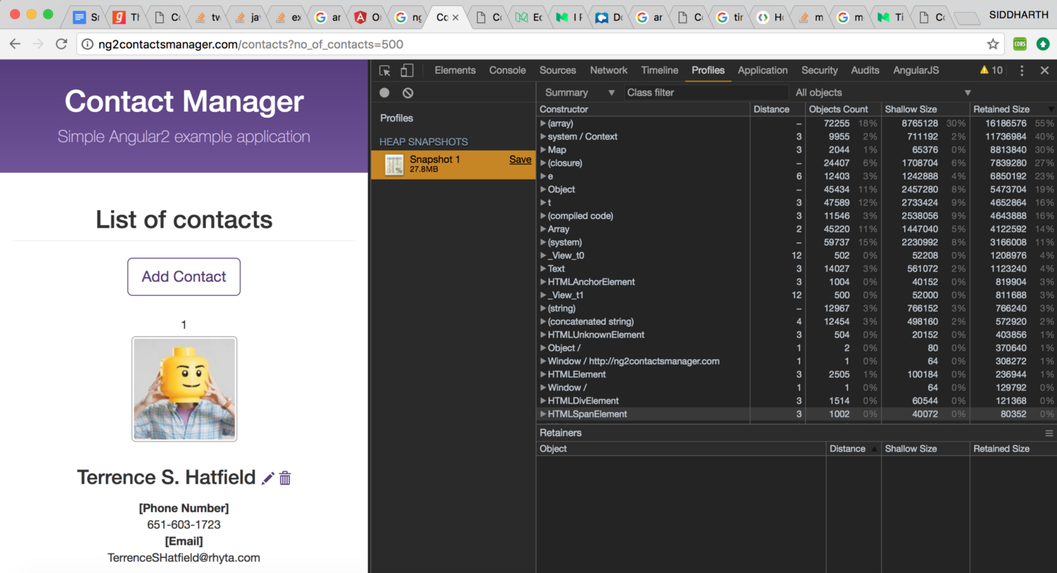Switch to the Network tab
1057x573 pixels.
tap(608, 71)
